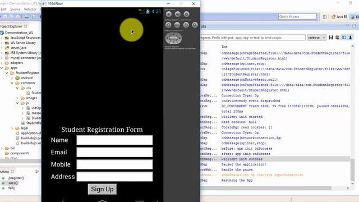The height and width of the screenshot is (202, 359).
Task: Select the bin folder
Action: coord(13,148)
